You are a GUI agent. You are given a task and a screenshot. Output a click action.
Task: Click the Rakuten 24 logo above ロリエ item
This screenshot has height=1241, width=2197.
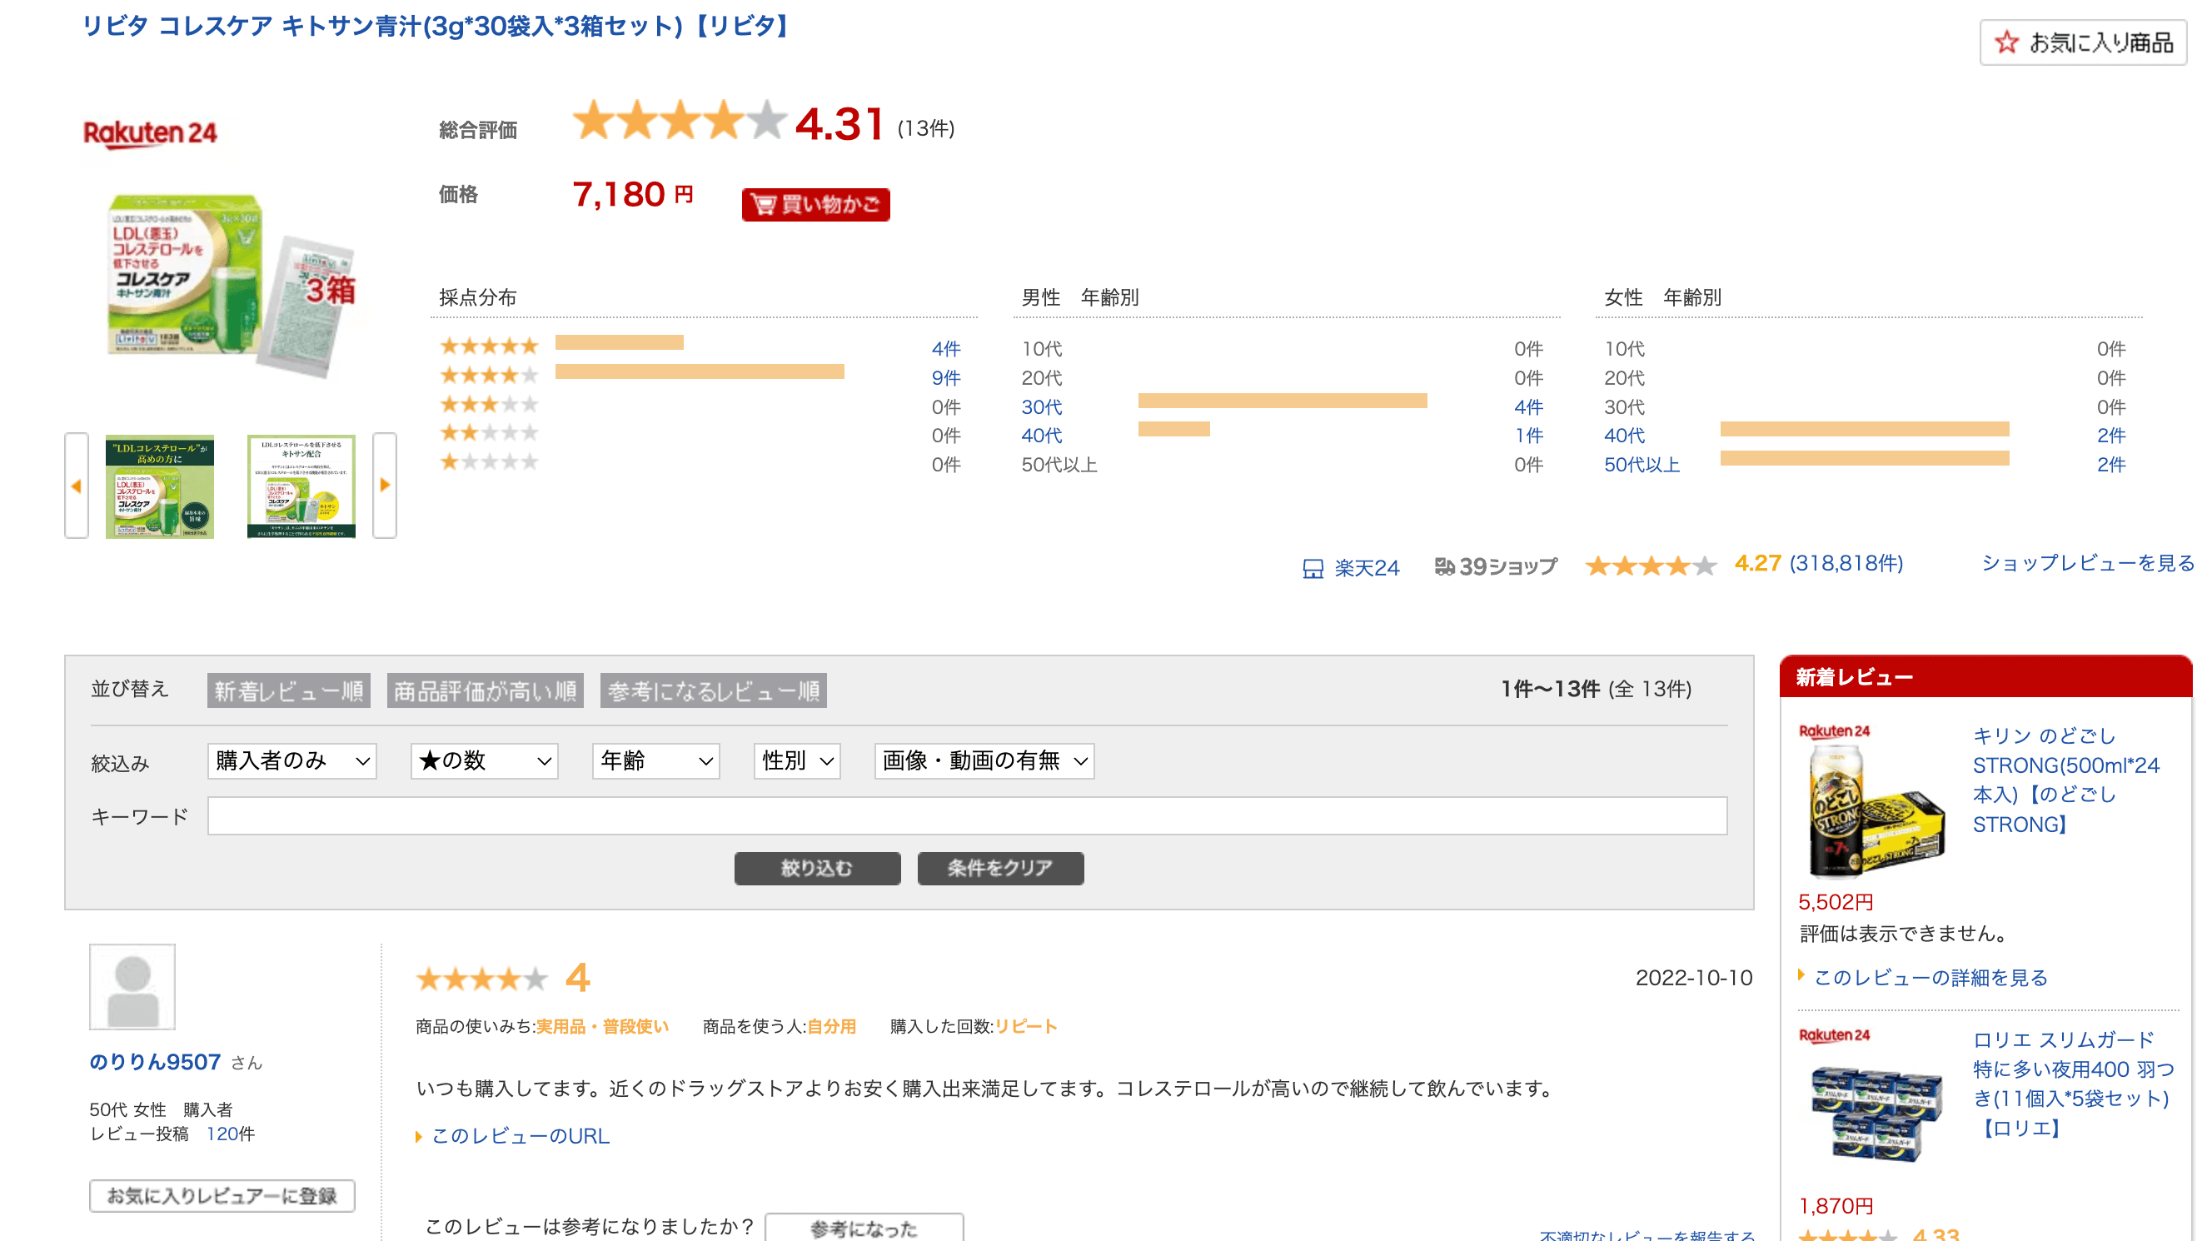tap(1834, 1034)
